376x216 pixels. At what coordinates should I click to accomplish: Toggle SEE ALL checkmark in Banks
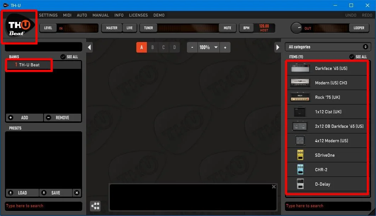[x=63, y=57]
